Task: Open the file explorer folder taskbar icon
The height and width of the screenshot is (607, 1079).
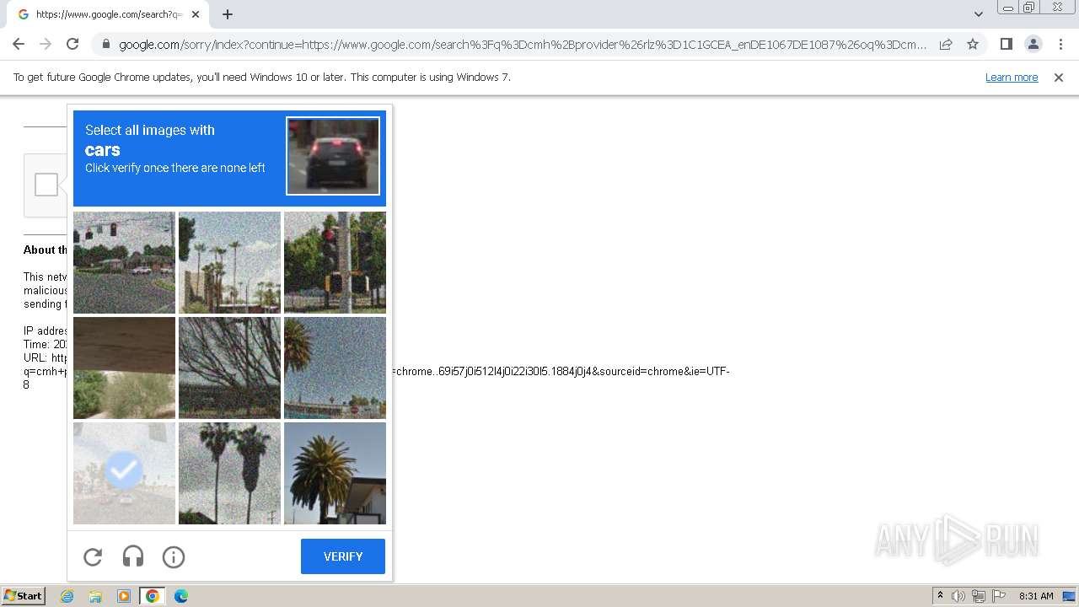Action: (95, 596)
